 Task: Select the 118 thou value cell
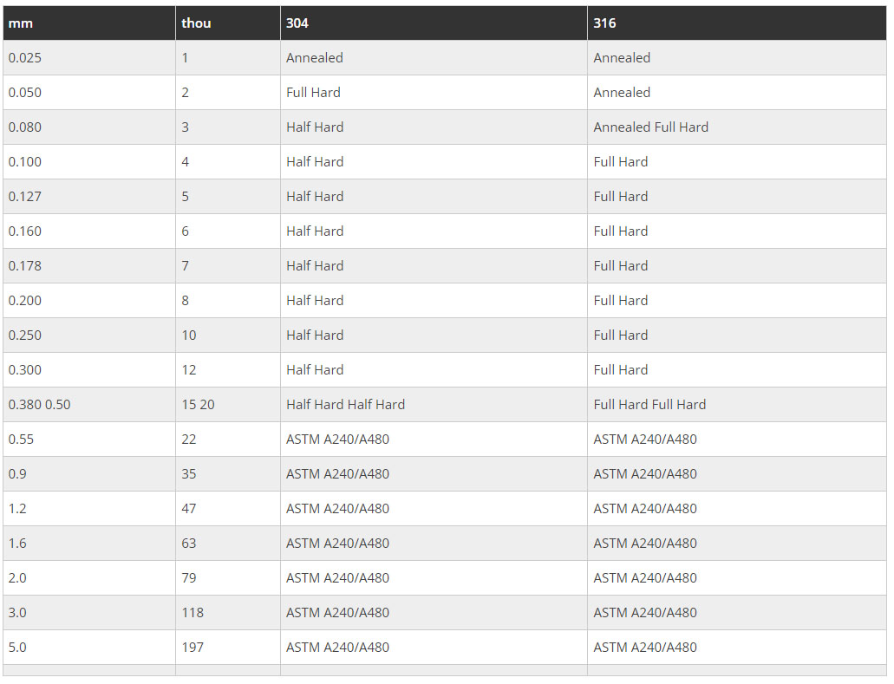tap(193, 613)
